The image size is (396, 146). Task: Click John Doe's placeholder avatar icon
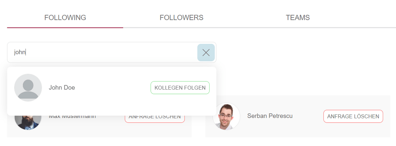coord(28,88)
